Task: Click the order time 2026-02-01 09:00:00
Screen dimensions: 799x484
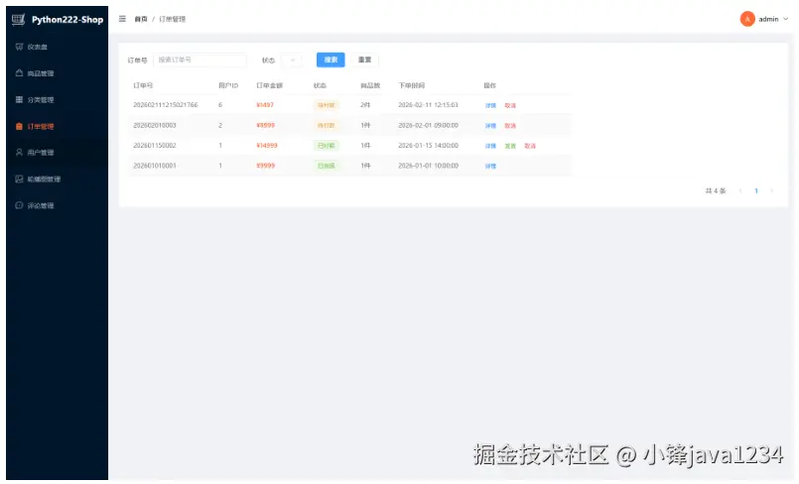Action: [x=428, y=125]
